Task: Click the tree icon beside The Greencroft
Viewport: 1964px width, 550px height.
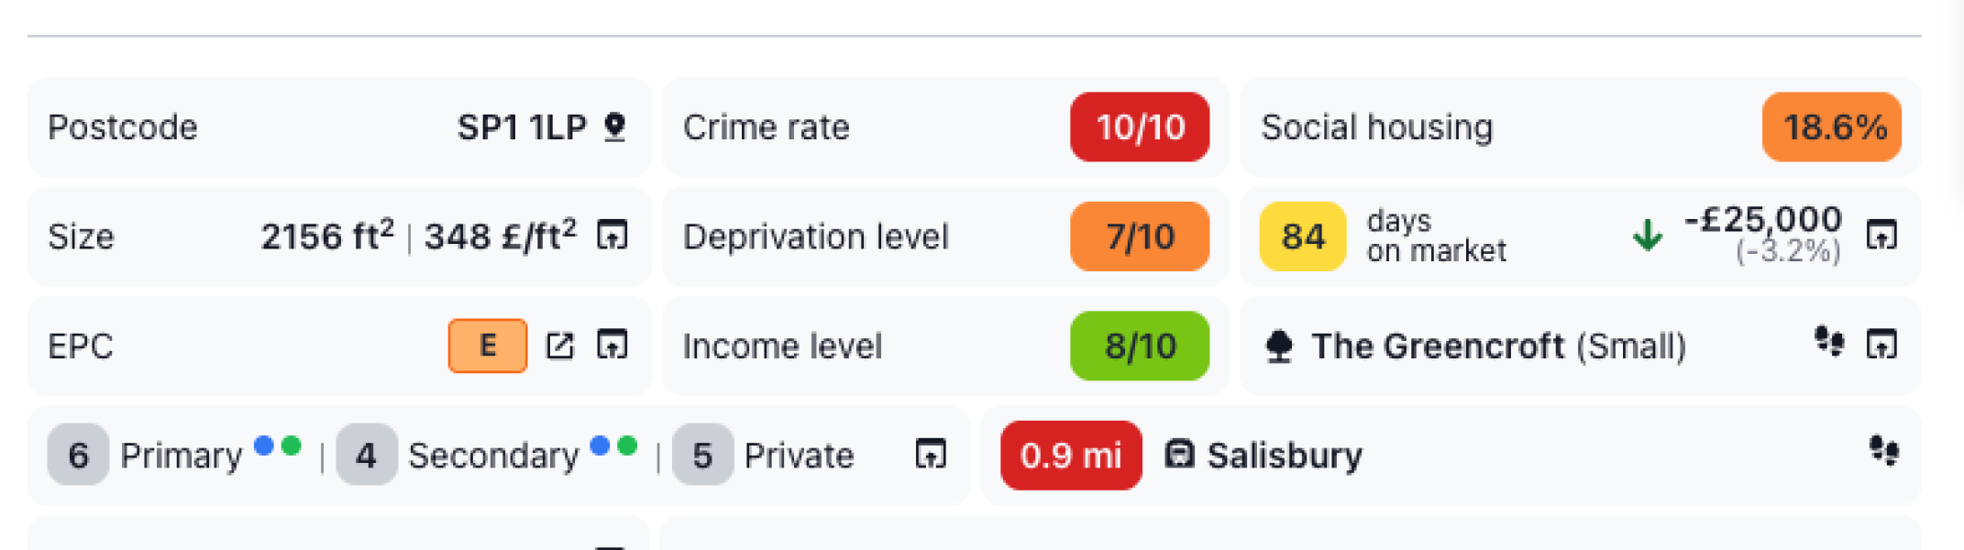Action: click(x=1279, y=347)
